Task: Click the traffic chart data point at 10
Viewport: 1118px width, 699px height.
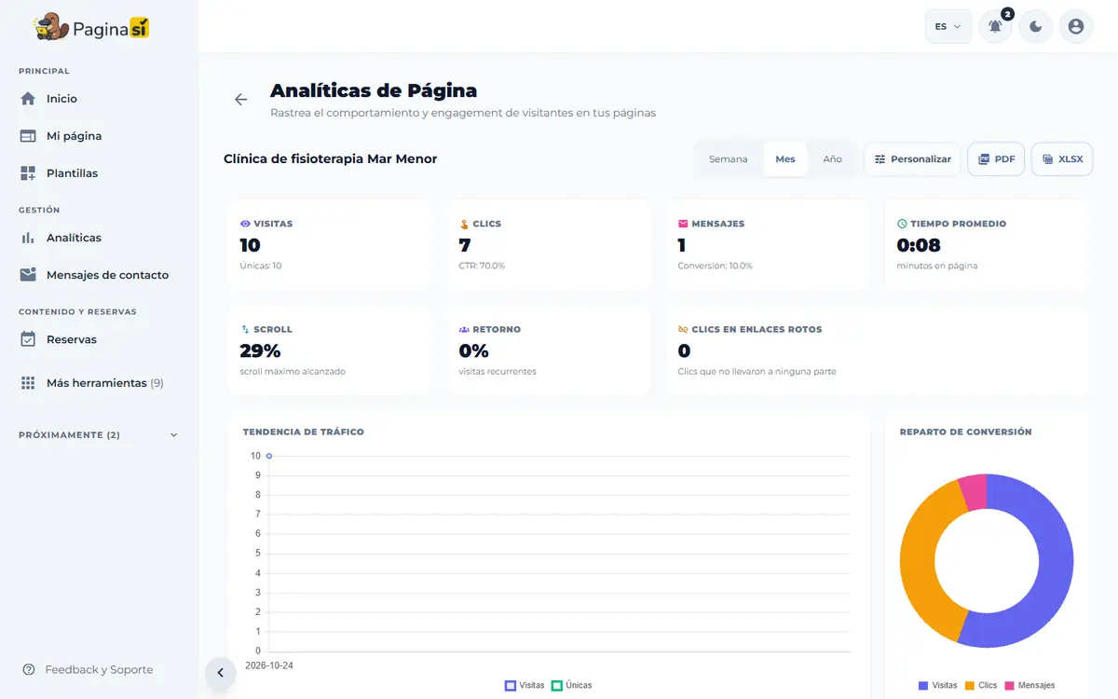Action: (x=269, y=456)
